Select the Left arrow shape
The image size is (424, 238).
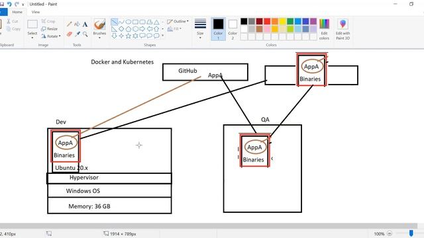[150, 29]
